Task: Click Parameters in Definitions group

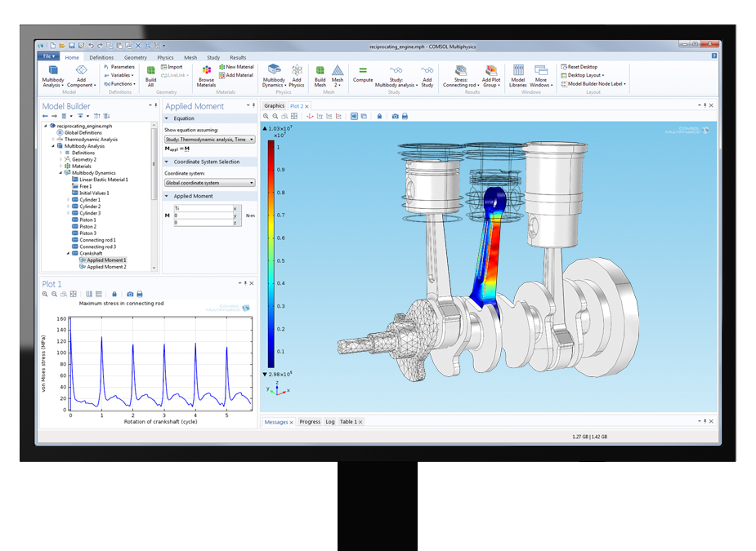Action: click(119, 67)
